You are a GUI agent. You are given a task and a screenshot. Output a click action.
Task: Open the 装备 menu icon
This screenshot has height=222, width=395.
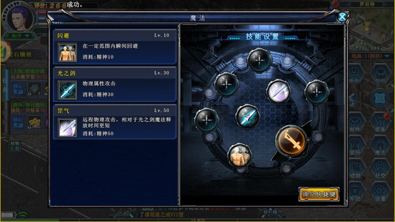click(381, 123)
